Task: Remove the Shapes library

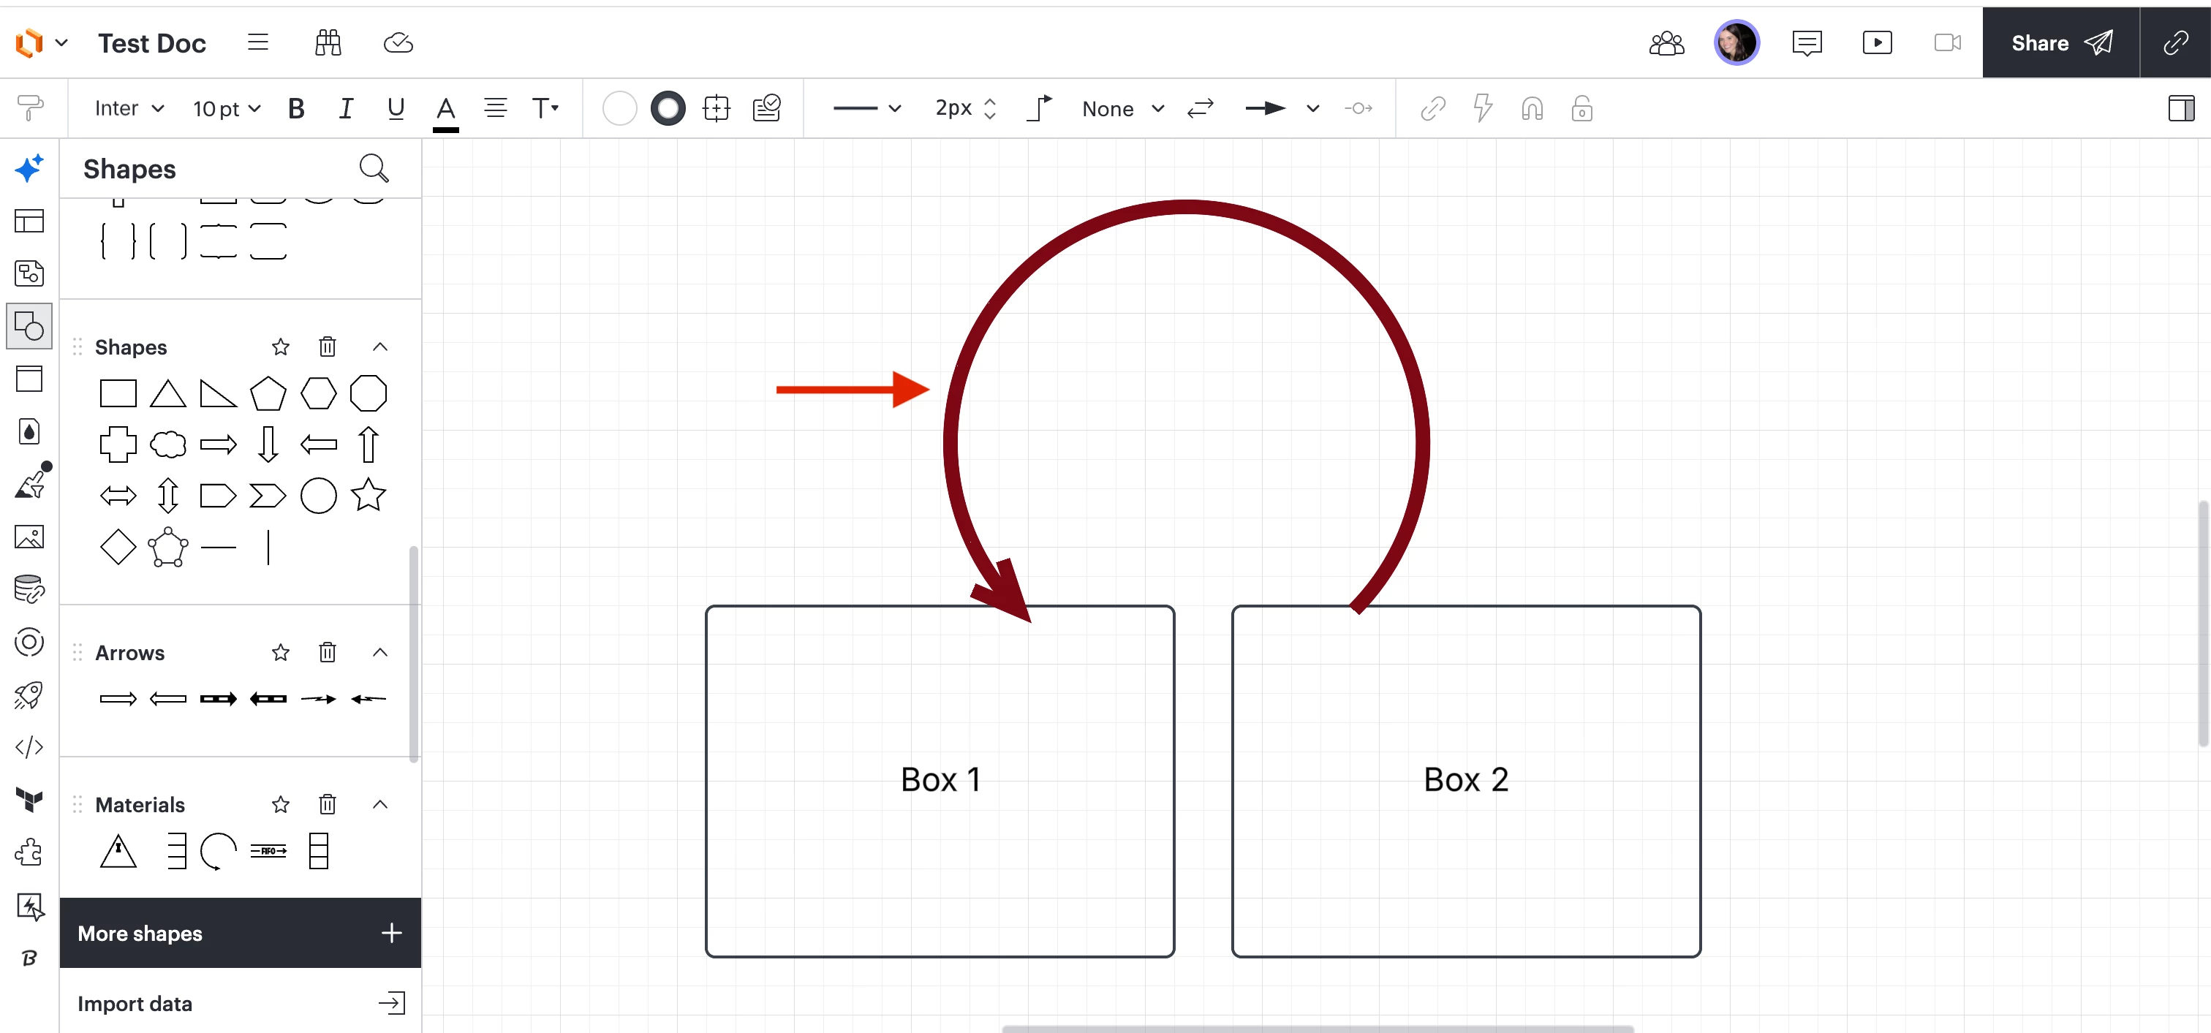Action: pos(327,347)
